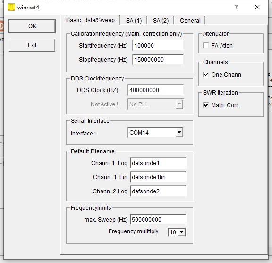The width and height of the screenshot is (272, 263).
Task: Confirm settings with the OK button
Action: tap(32, 26)
